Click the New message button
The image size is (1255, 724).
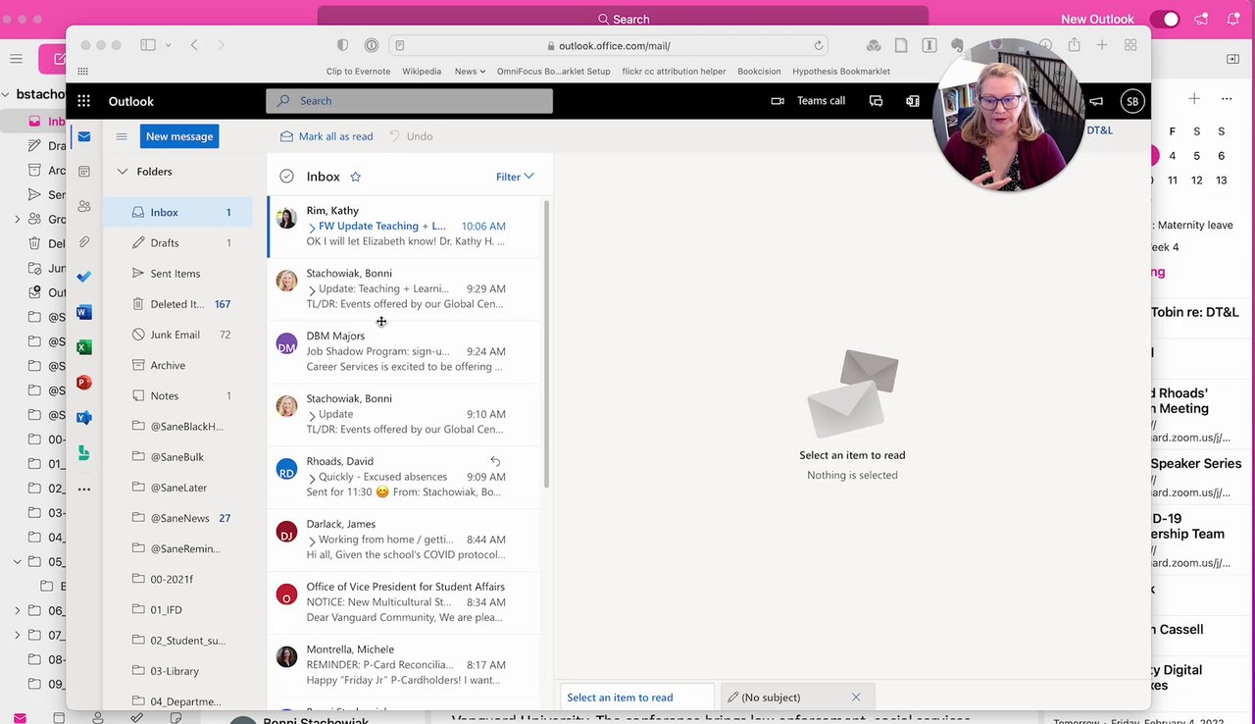(x=179, y=136)
